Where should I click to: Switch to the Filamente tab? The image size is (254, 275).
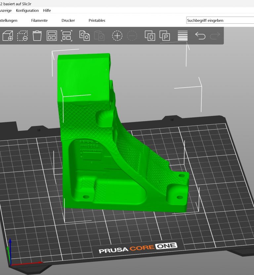[x=39, y=20]
